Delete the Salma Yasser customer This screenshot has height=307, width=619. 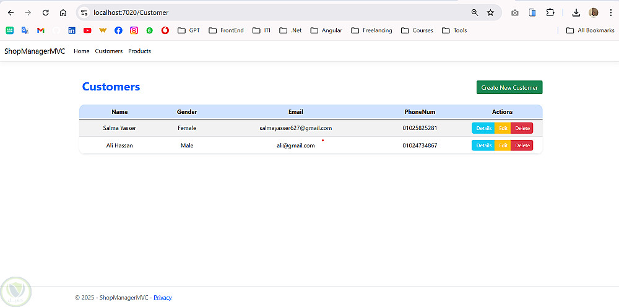(522, 128)
